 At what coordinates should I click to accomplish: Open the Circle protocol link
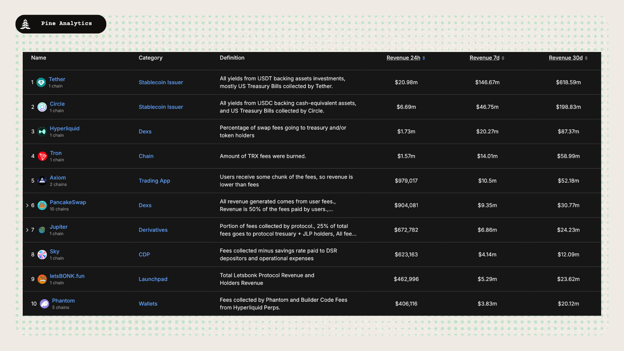[x=57, y=104]
